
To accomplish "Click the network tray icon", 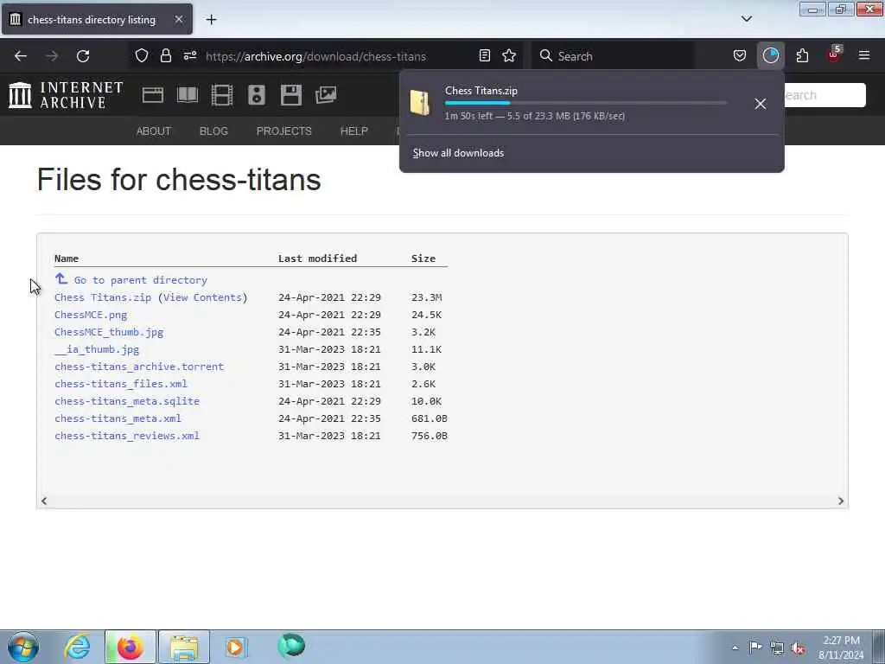I will point(777,648).
